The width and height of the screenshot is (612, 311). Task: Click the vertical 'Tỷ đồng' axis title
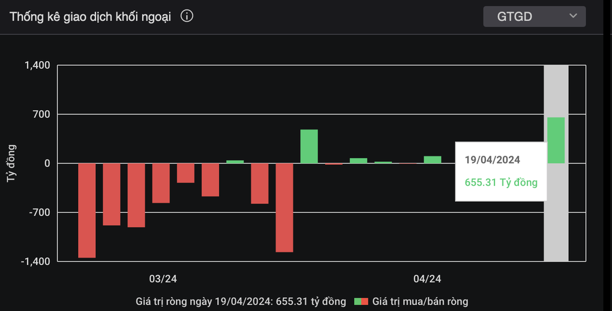(x=12, y=163)
